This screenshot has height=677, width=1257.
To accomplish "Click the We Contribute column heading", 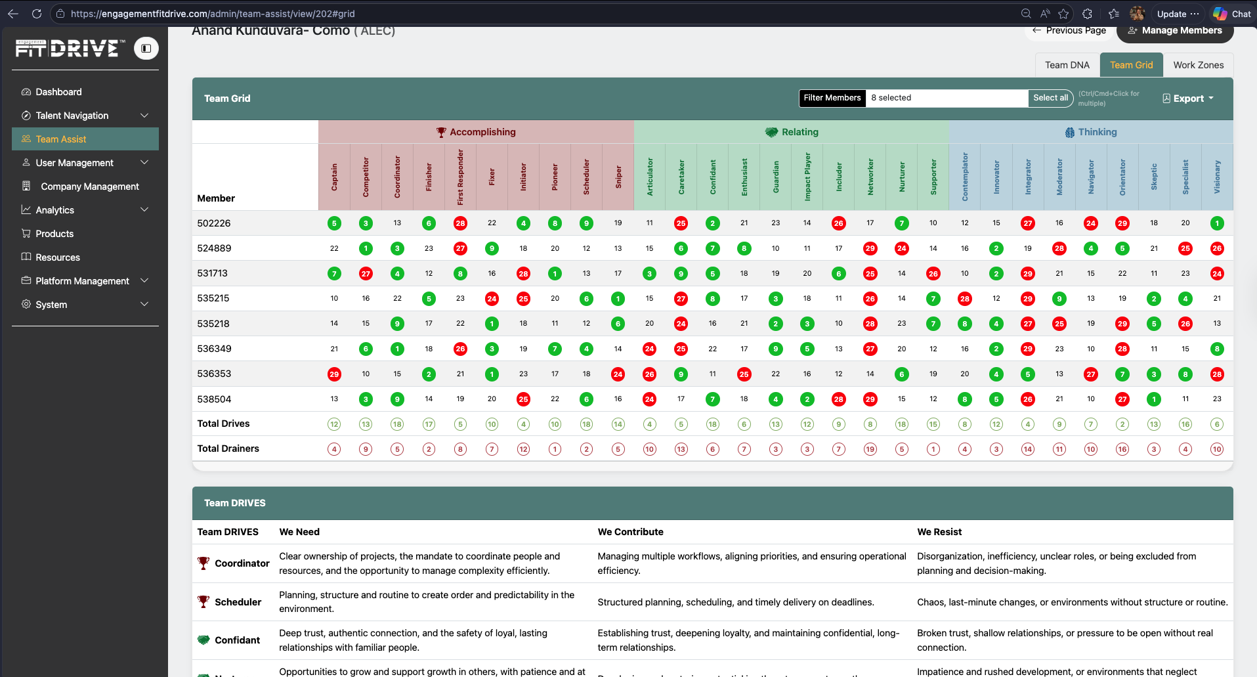I will (x=630, y=532).
